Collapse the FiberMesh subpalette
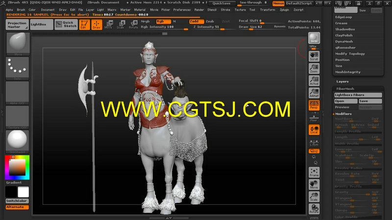Image resolution: width=392 pixels, height=220 pixels. coord(345,89)
